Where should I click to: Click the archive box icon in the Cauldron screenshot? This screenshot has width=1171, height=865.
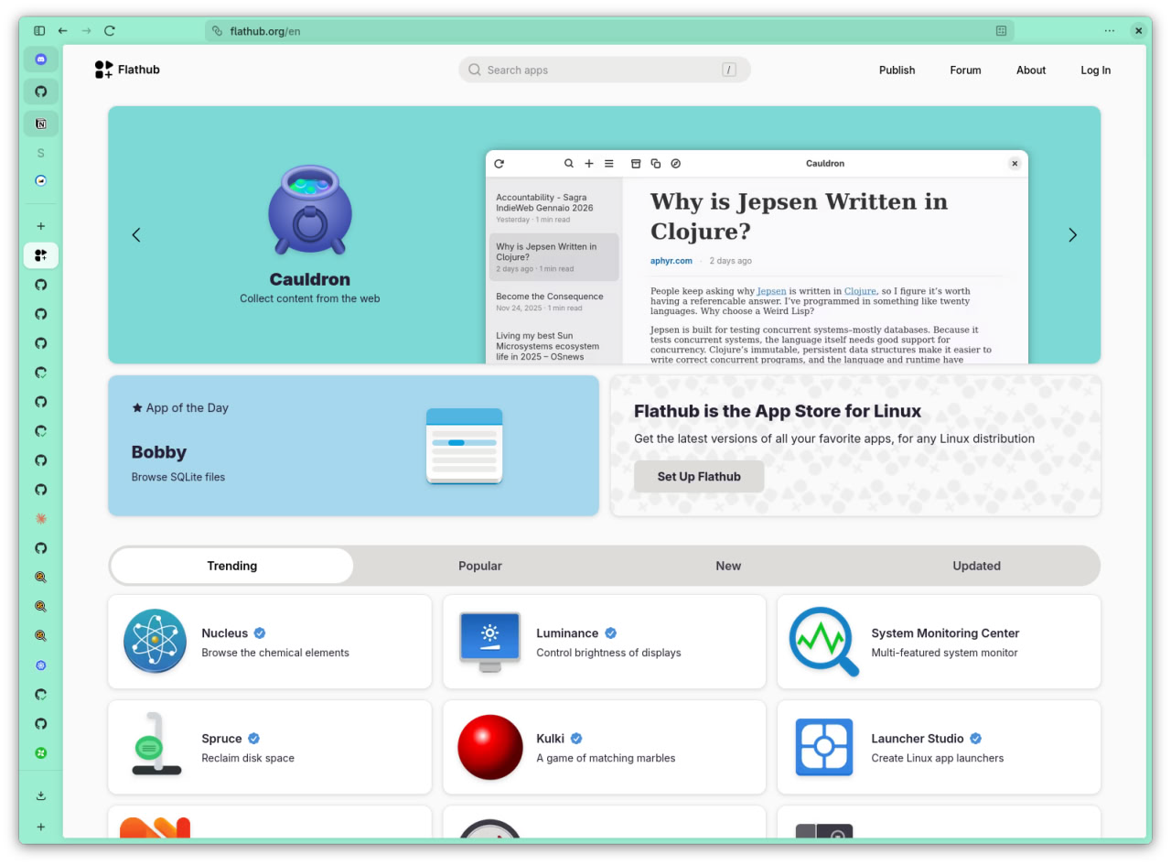click(636, 164)
